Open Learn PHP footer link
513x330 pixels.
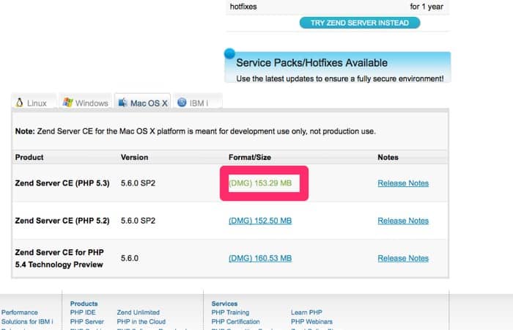pos(306,312)
